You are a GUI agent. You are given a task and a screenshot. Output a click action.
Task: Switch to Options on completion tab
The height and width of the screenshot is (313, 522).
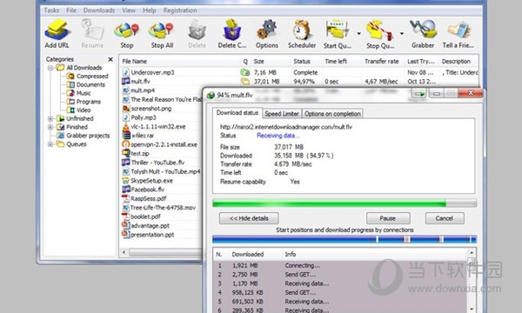[332, 114]
